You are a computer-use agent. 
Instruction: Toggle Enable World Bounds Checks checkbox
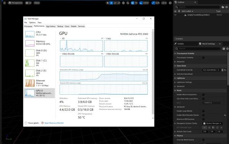(203, 115)
